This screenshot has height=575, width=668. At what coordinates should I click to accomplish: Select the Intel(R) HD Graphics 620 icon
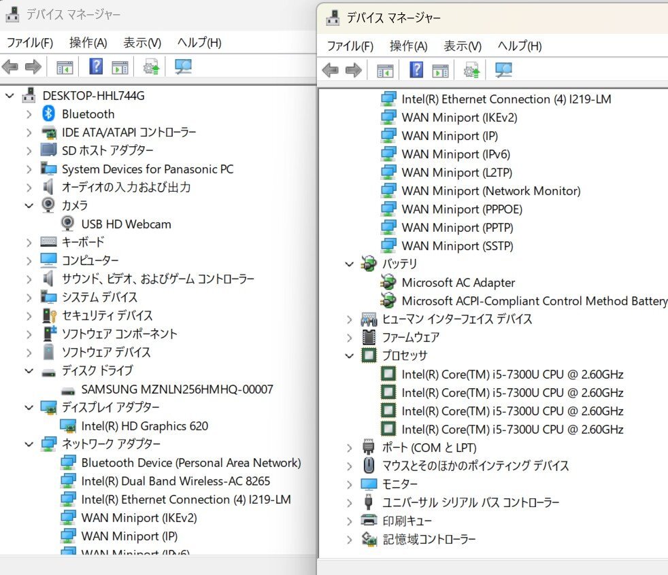68,425
